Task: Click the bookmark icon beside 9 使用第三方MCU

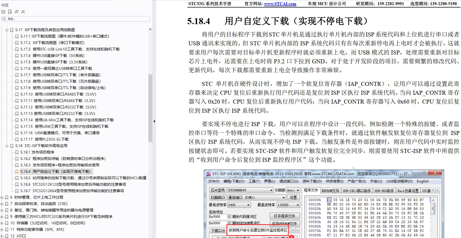Action: click(x=7, y=217)
